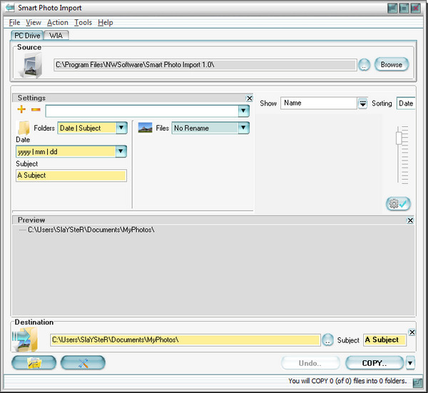Click the Browse button
The image size is (428, 393).
point(391,64)
